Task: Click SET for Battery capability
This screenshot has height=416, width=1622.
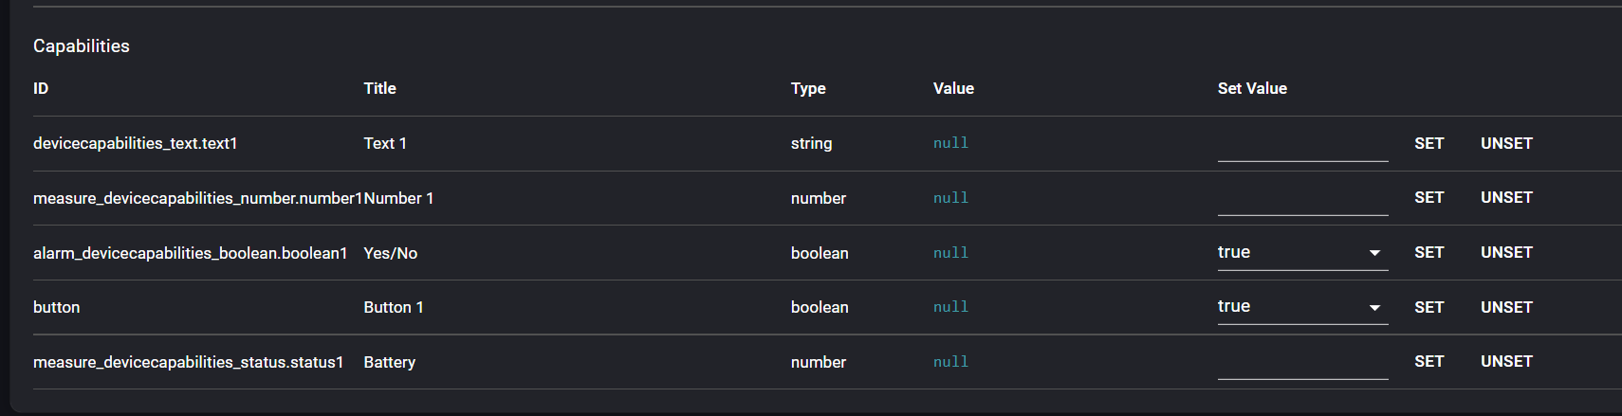Action: (x=1428, y=361)
